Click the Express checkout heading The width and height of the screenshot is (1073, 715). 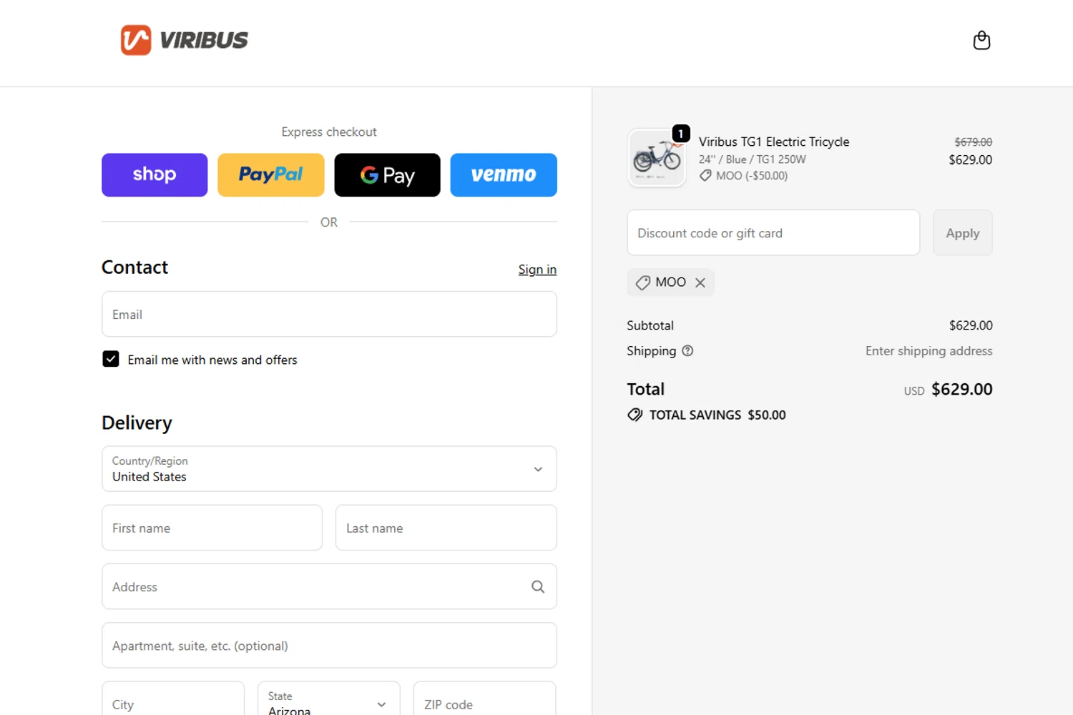point(329,132)
